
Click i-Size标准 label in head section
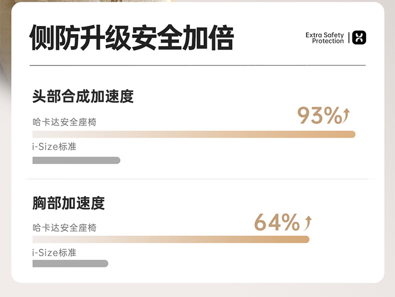(x=54, y=147)
